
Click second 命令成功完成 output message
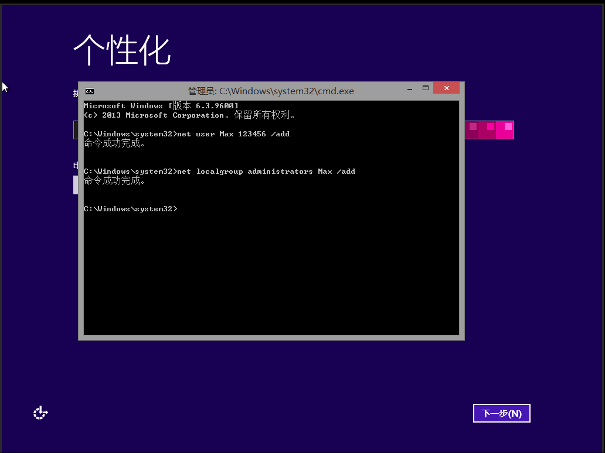click(x=114, y=181)
